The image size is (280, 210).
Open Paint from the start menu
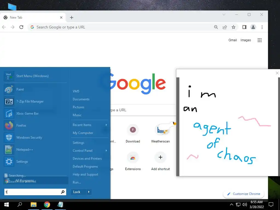tap(35, 89)
